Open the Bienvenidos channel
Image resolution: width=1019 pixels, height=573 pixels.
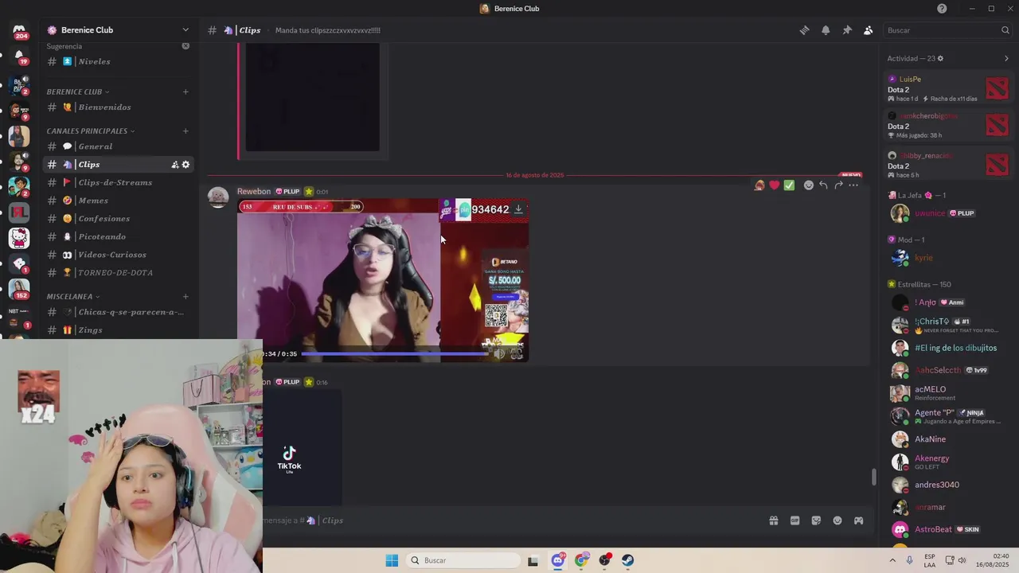click(x=104, y=107)
